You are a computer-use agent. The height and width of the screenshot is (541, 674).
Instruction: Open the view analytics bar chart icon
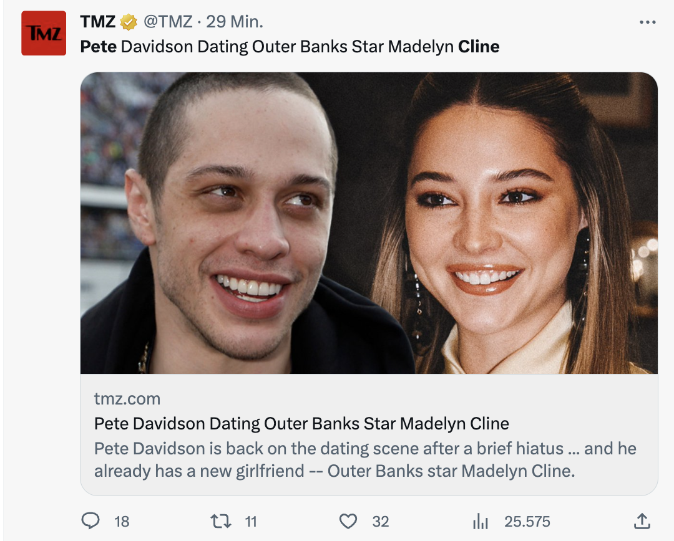pos(481,521)
